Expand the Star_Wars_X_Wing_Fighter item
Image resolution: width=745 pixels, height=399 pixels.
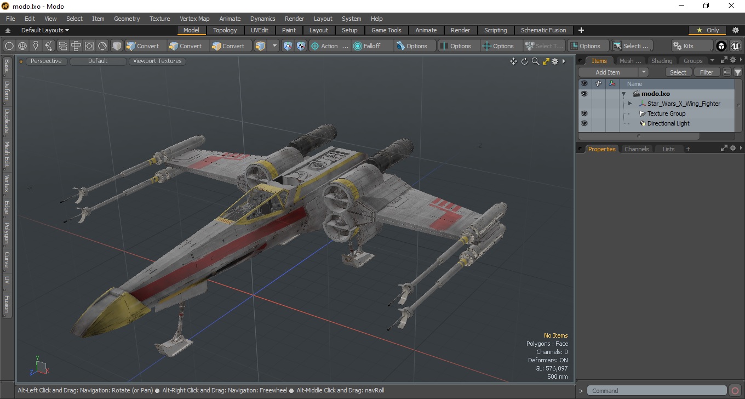tap(630, 104)
